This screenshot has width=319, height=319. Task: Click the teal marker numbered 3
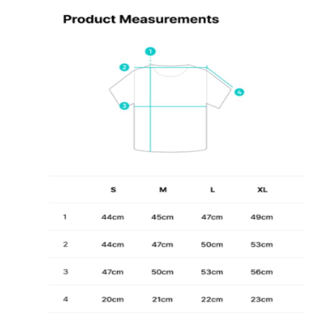click(x=124, y=106)
